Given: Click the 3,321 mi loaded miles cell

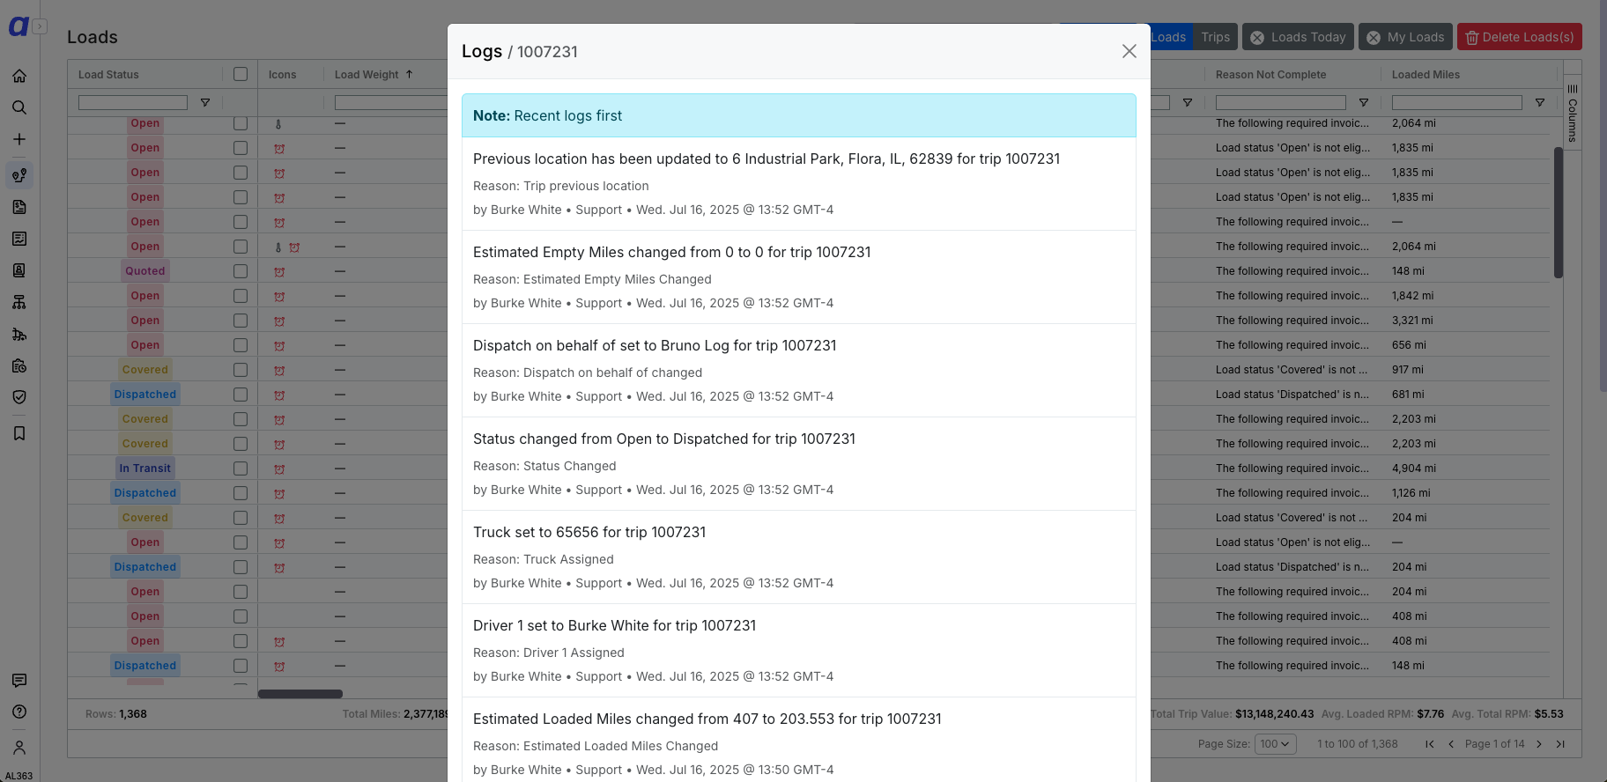Looking at the screenshot, I should click(1412, 321).
